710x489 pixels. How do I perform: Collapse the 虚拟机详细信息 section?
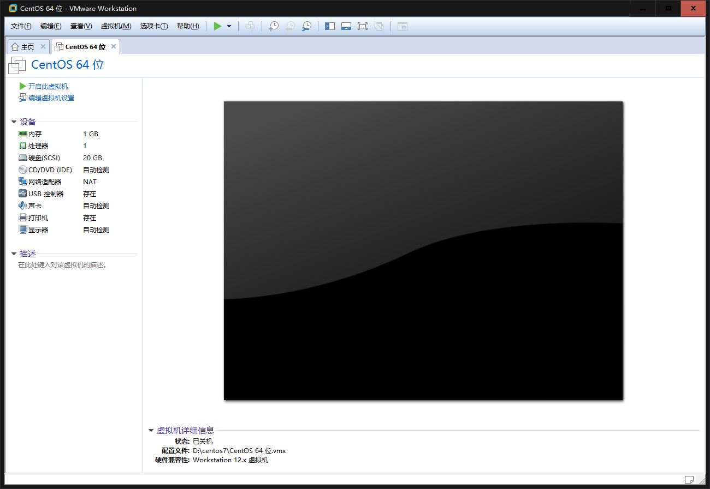coord(151,431)
